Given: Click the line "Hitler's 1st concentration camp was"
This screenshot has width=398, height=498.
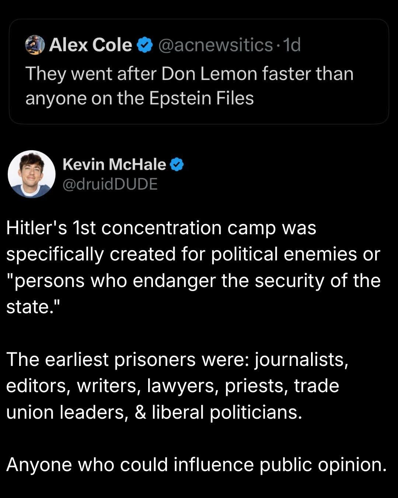Looking at the screenshot, I should pos(161,228).
